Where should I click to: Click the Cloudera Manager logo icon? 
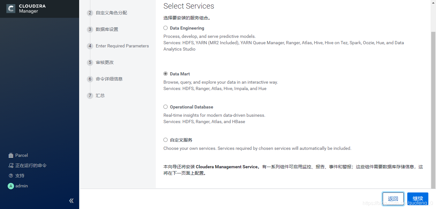pos(11,9)
